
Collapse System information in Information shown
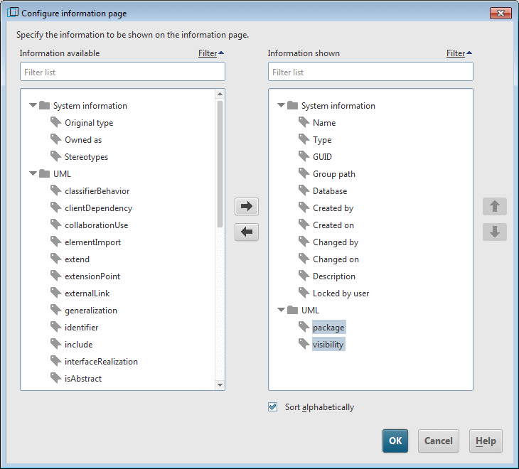281,105
